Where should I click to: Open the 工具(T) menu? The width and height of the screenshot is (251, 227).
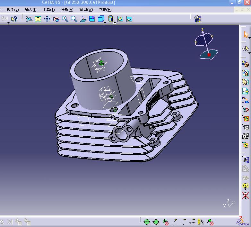point(49,10)
